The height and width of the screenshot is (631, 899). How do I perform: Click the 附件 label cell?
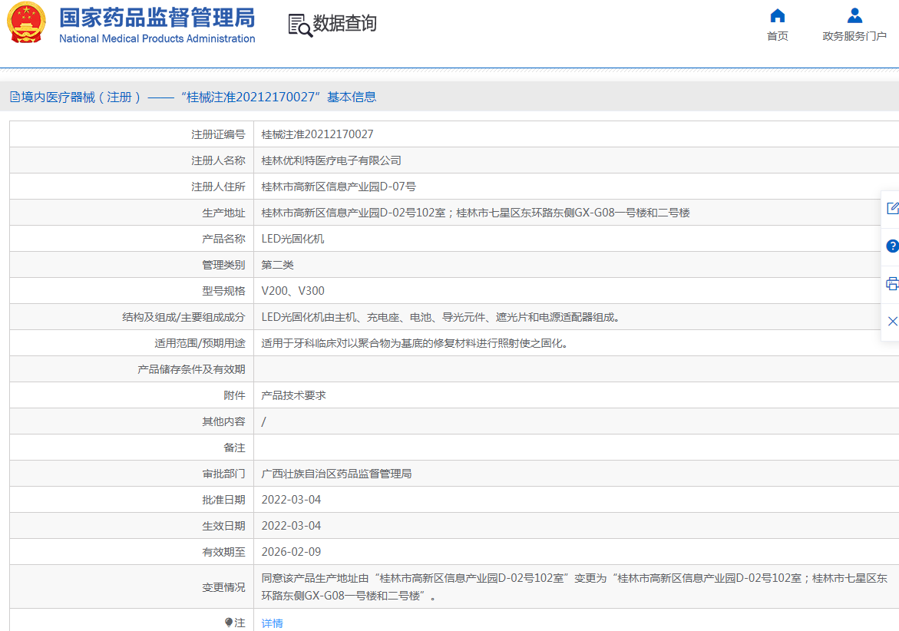pyautogui.click(x=132, y=395)
